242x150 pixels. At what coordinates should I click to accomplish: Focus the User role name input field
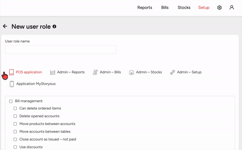coord(60,50)
